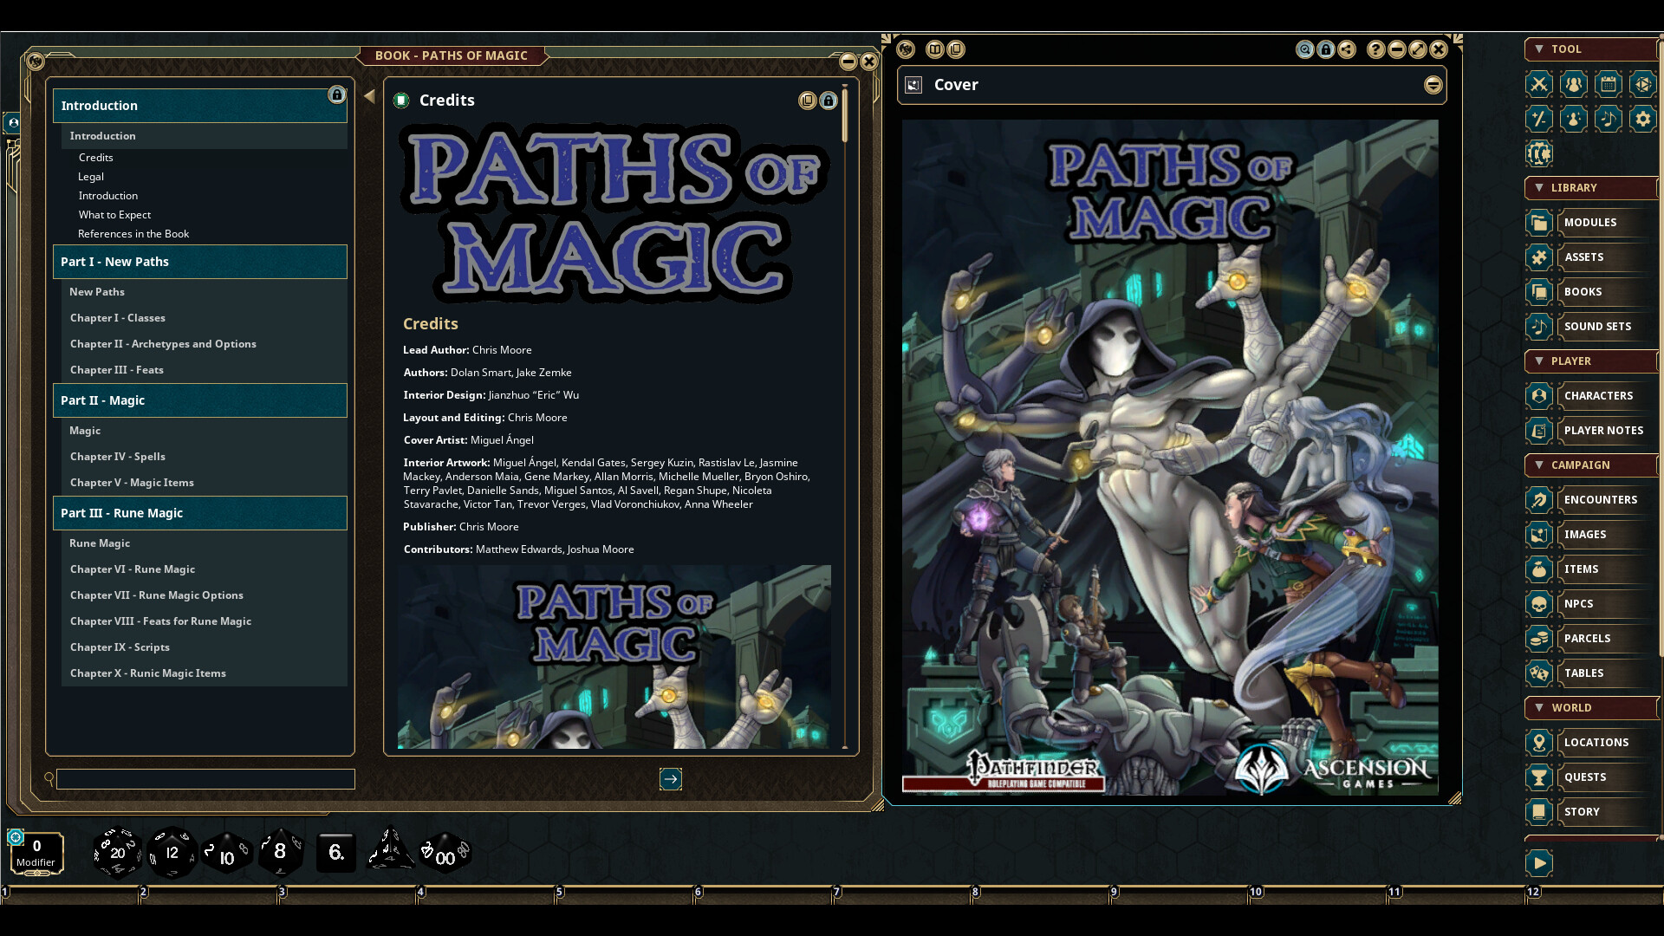Open the Dice Tower tool
This screenshot has height=936, width=1664.
[1642, 84]
